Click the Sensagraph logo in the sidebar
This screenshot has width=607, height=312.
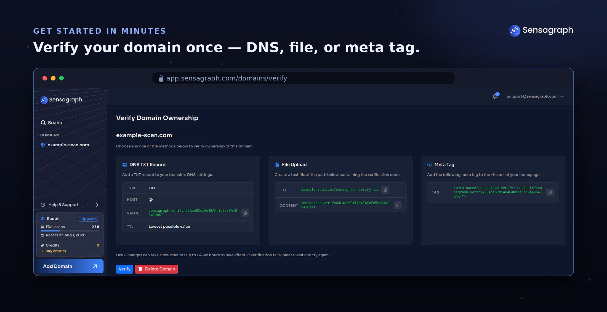61,100
